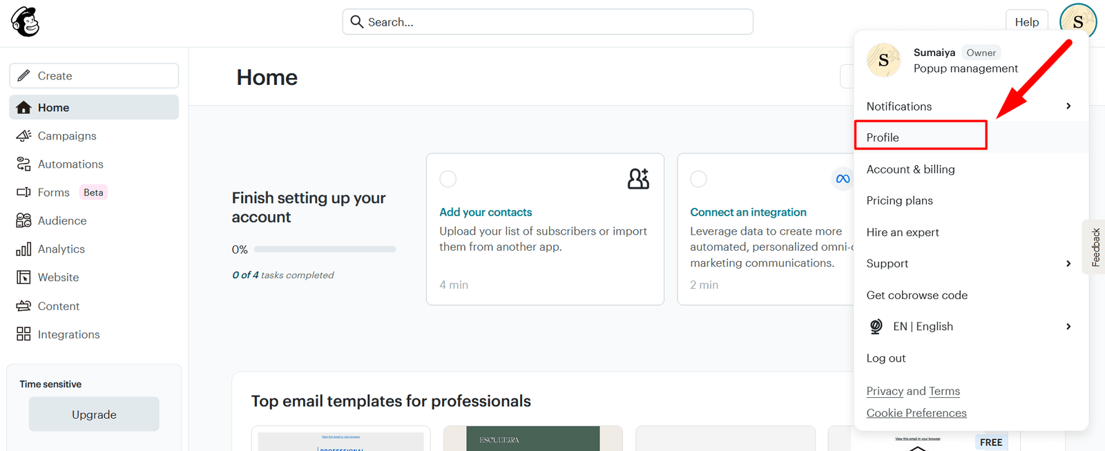Screen dimensions: 1105x451
Task: Open the Website icon in sidebar
Action: 23,278
